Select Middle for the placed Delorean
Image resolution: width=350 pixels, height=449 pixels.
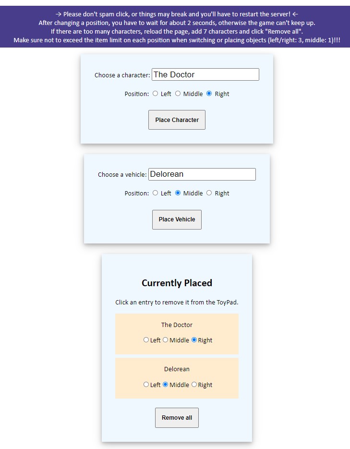point(165,385)
